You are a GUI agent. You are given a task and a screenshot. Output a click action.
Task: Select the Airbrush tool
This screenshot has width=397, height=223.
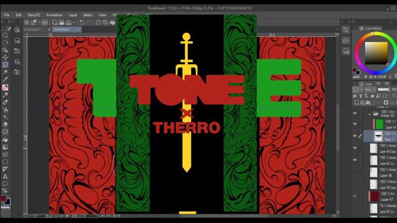pyautogui.click(x=5, y=110)
